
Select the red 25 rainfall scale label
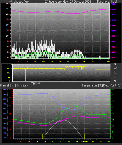(x=10, y=98)
